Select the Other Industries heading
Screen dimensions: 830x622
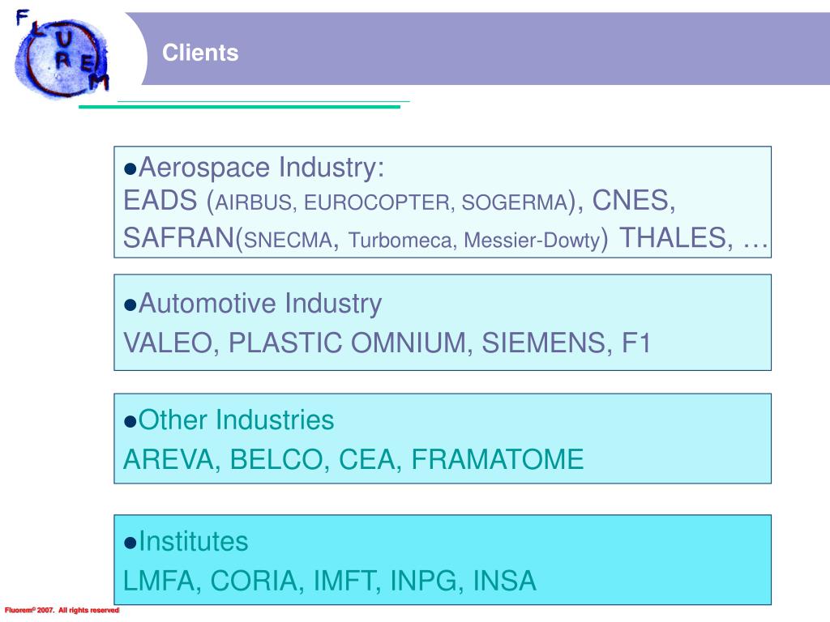point(237,420)
